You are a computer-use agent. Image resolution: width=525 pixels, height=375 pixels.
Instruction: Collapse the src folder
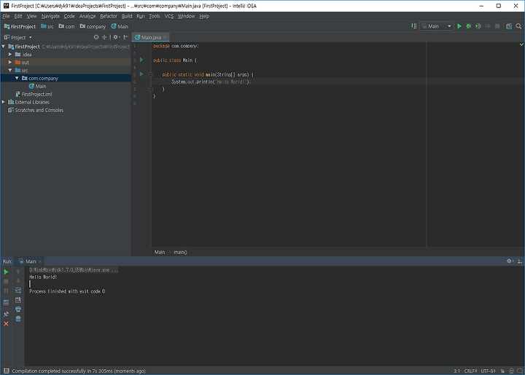click(10, 70)
